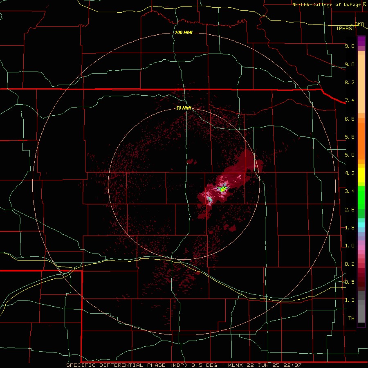The width and height of the screenshot is (368, 368).
Task: Click the 8.2 value on the color scale
Action: pos(350,82)
